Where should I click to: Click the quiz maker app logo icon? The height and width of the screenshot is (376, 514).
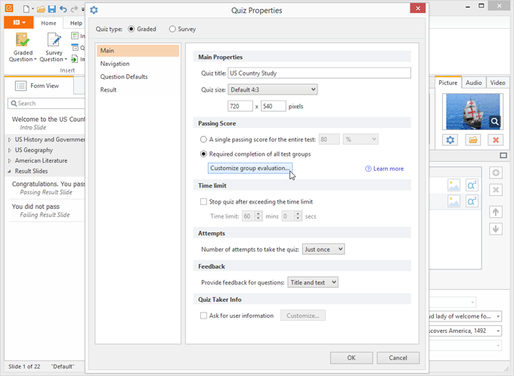[9, 8]
